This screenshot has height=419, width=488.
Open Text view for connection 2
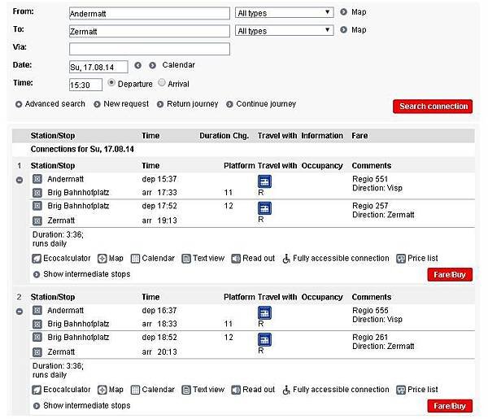(x=203, y=390)
